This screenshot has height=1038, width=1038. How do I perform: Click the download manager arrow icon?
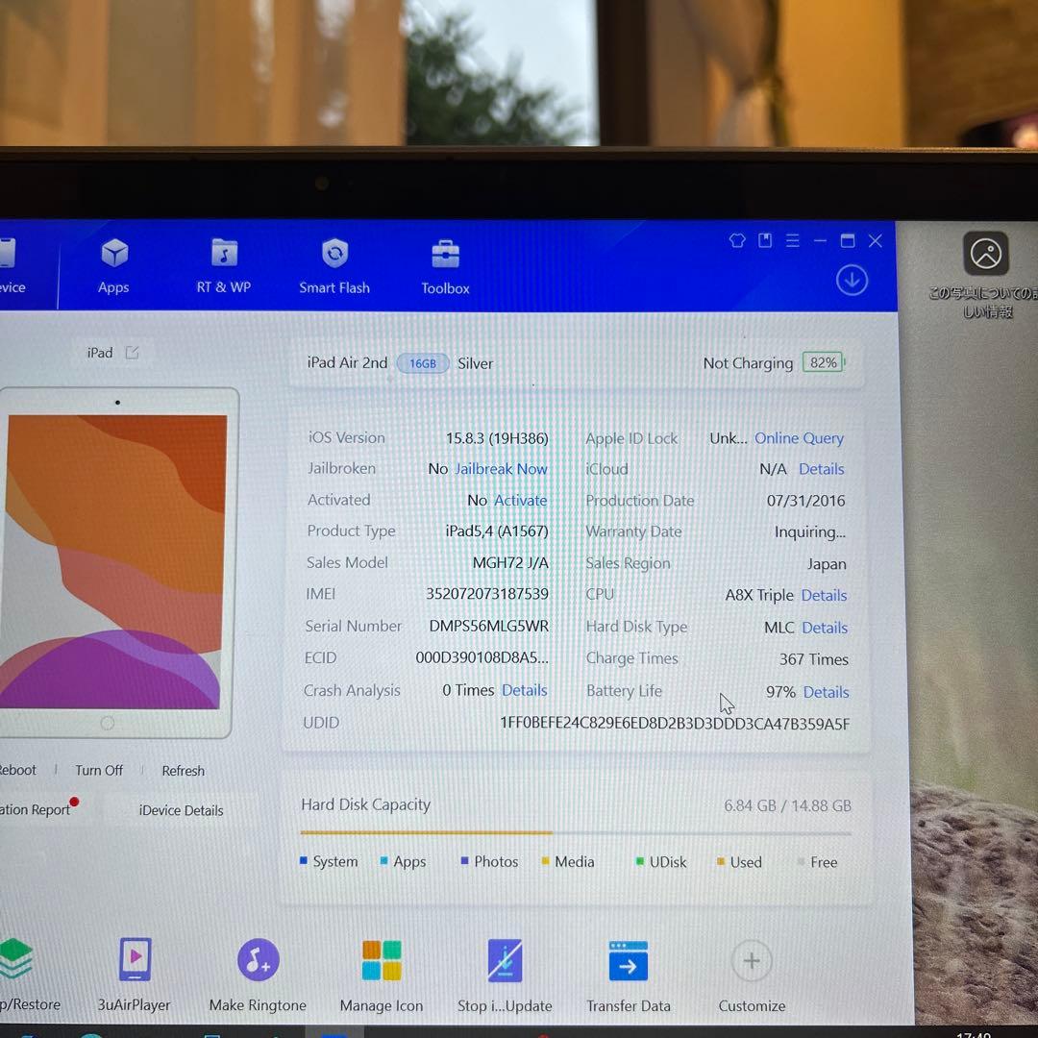[852, 280]
